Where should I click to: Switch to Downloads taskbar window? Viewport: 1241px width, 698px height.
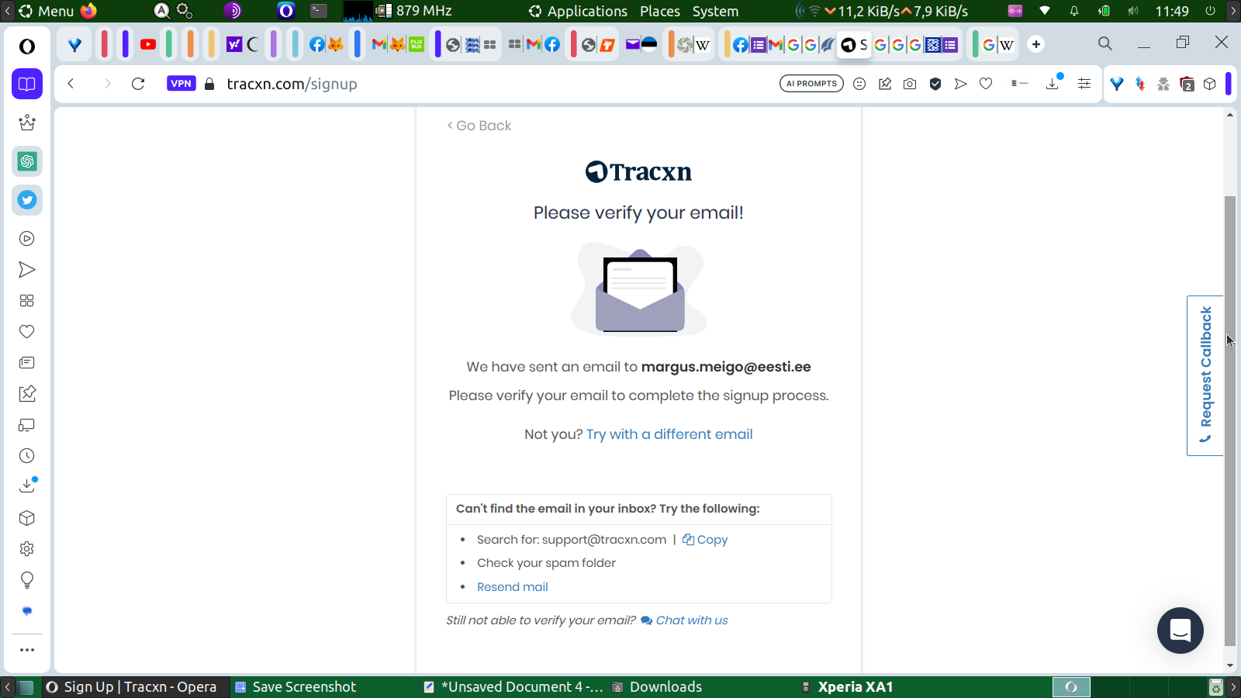click(657, 687)
